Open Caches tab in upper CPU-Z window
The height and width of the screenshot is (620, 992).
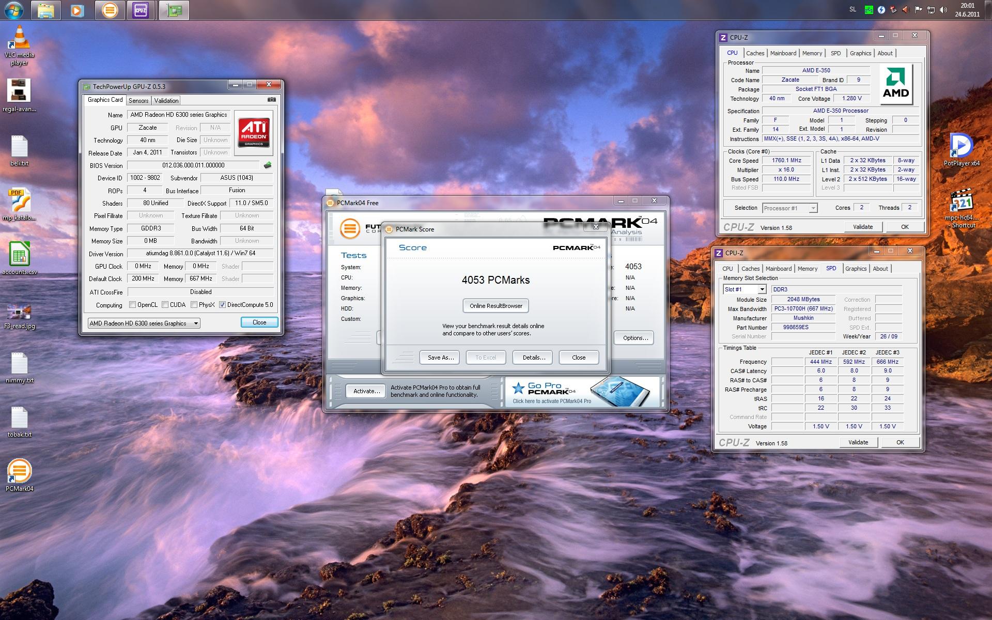(755, 53)
